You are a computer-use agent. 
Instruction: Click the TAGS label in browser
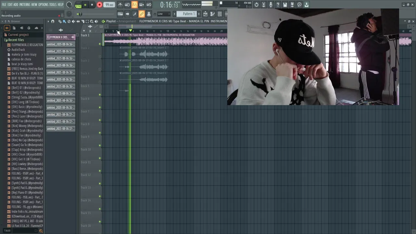(x=7, y=231)
